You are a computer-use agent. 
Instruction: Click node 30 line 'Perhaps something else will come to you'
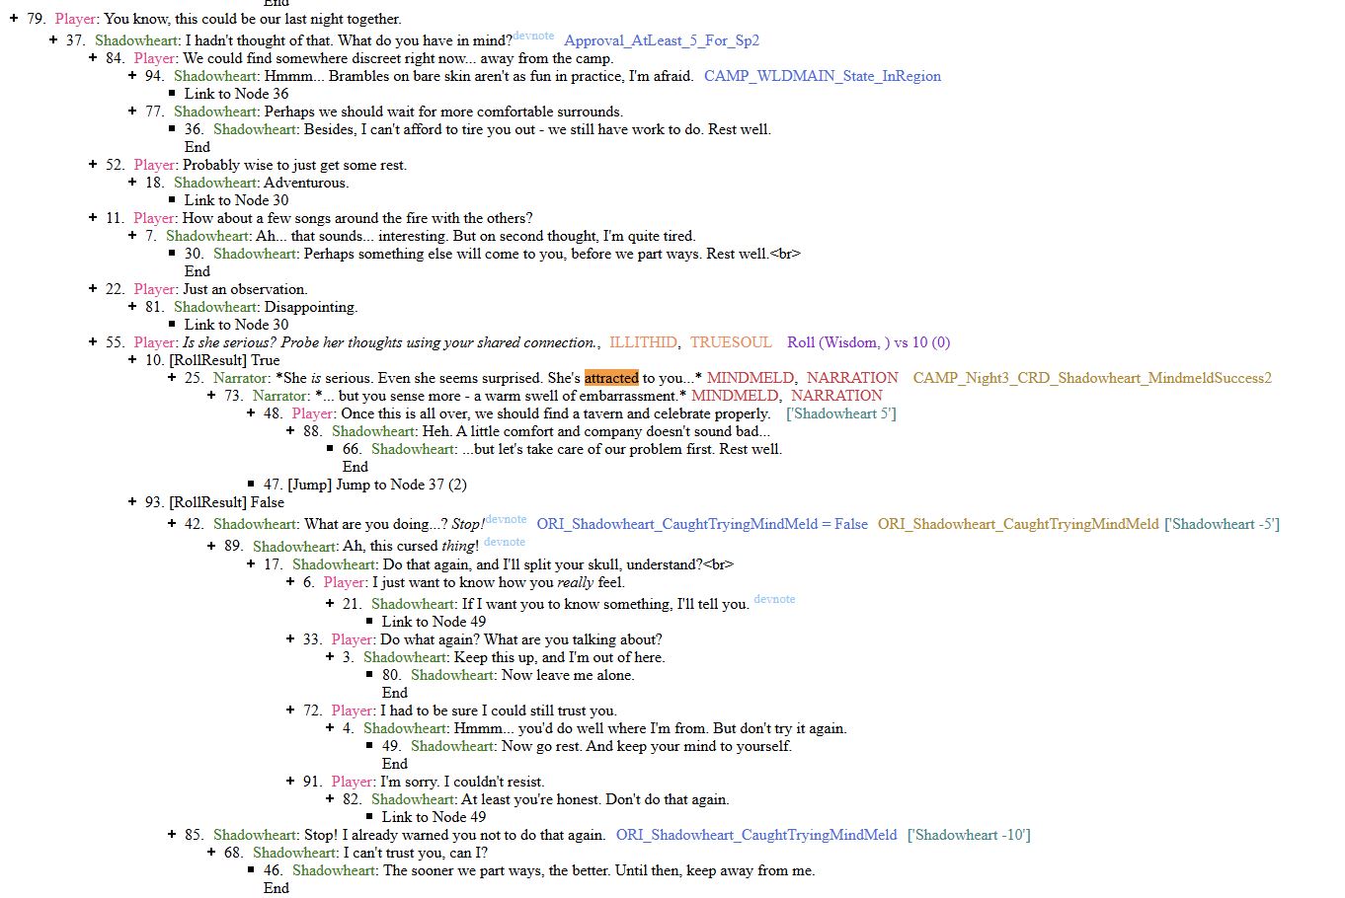click(493, 254)
